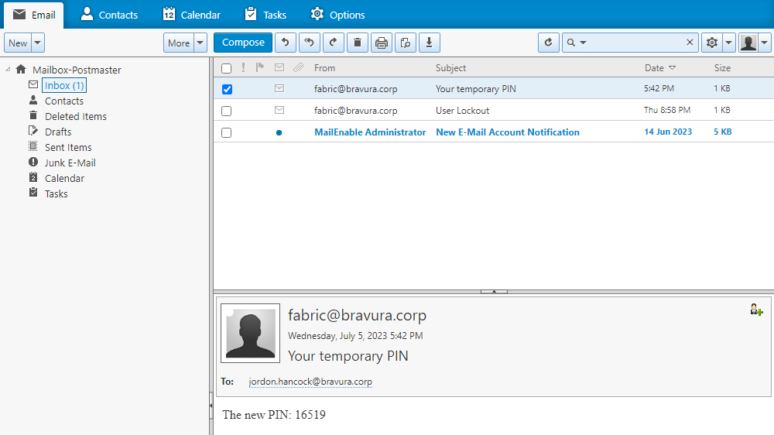This screenshot has width=774, height=435.
Task: Sort by the Subject column header
Action: coord(450,68)
